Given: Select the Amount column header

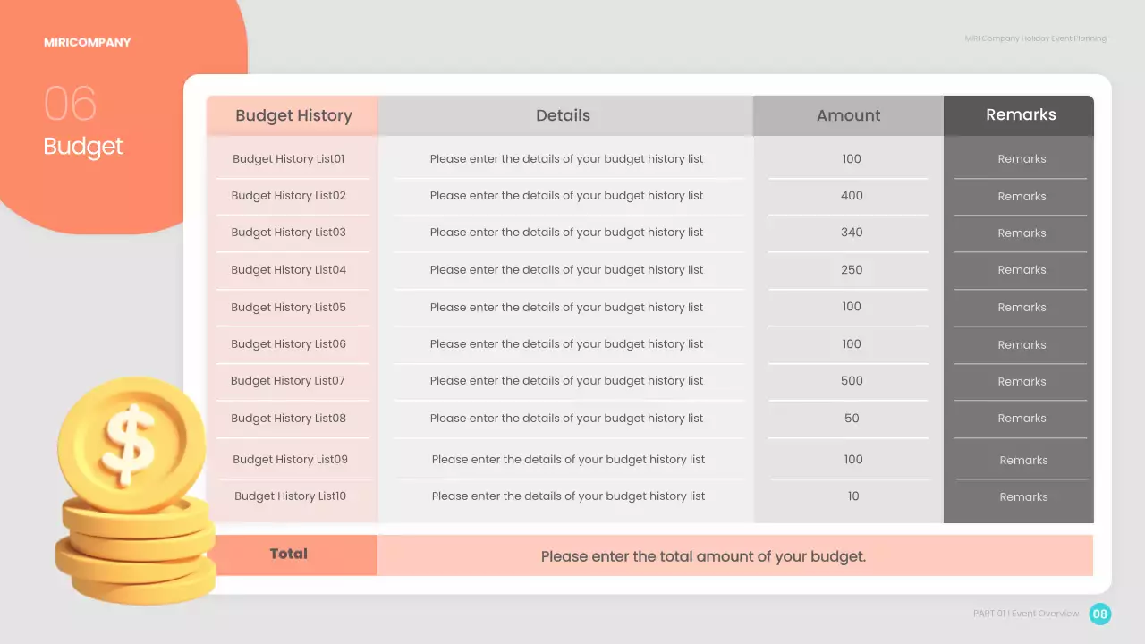Looking at the screenshot, I should click(x=848, y=115).
